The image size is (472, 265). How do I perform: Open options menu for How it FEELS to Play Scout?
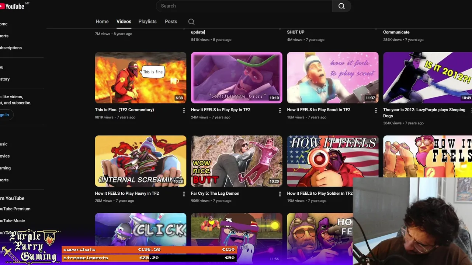(x=376, y=110)
